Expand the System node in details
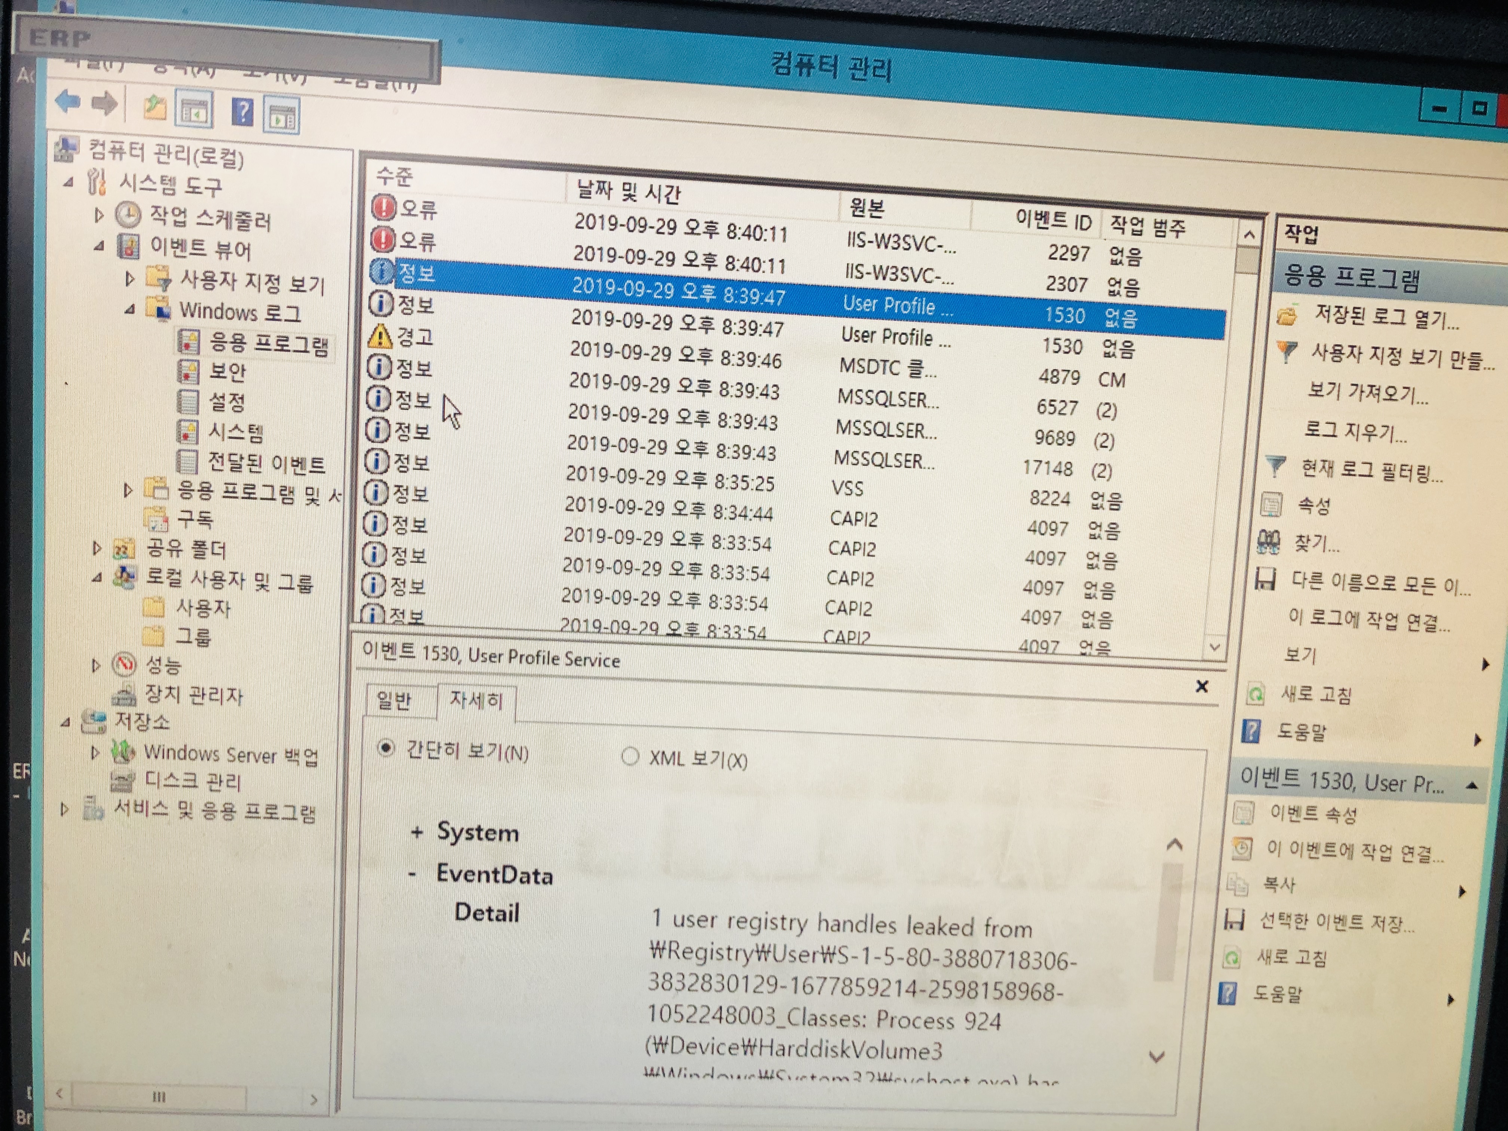The height and width of the screenshot is (1131, 1508). pos(417,832)
